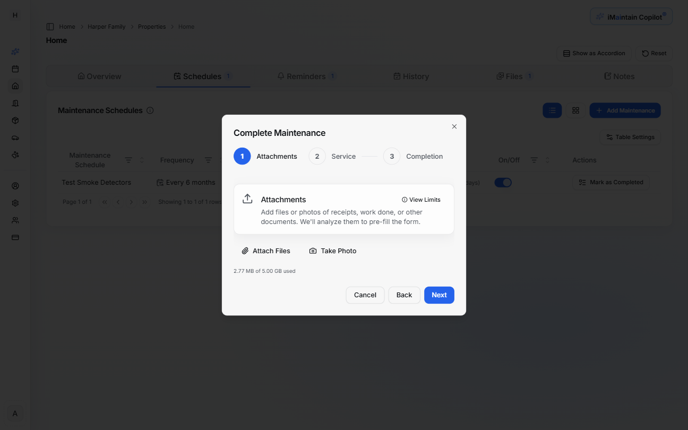Click the people icon in the left sidebar
The width and height of the screenshot is (688, 430).
click(14, 220)
